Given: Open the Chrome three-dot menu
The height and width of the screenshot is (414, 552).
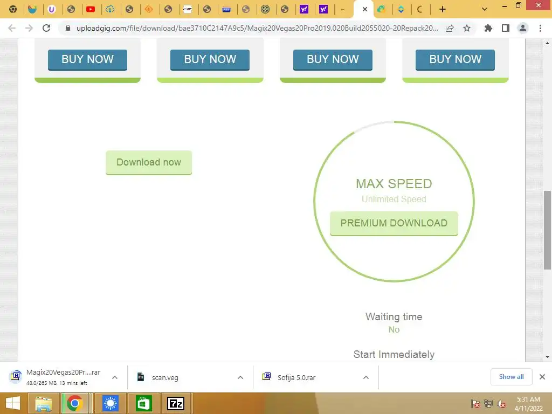Looking at the screenshot, I should click(540, 28).
